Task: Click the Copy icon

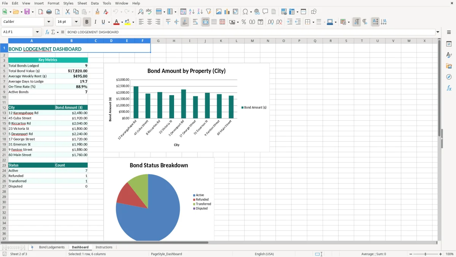Action: [x=76, y=12]
